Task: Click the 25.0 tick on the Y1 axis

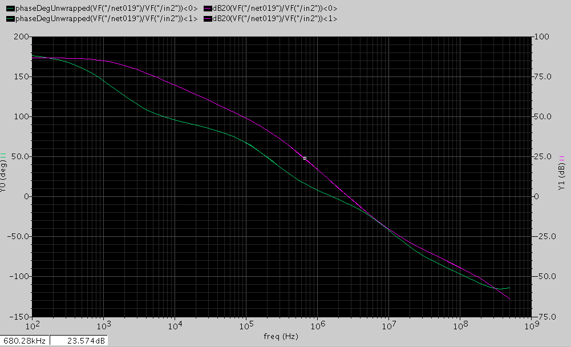Action: [x=542, y=156]
